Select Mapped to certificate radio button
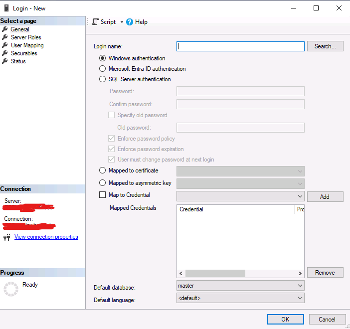Screen dimensions: 350x329 tap(103, 170)
